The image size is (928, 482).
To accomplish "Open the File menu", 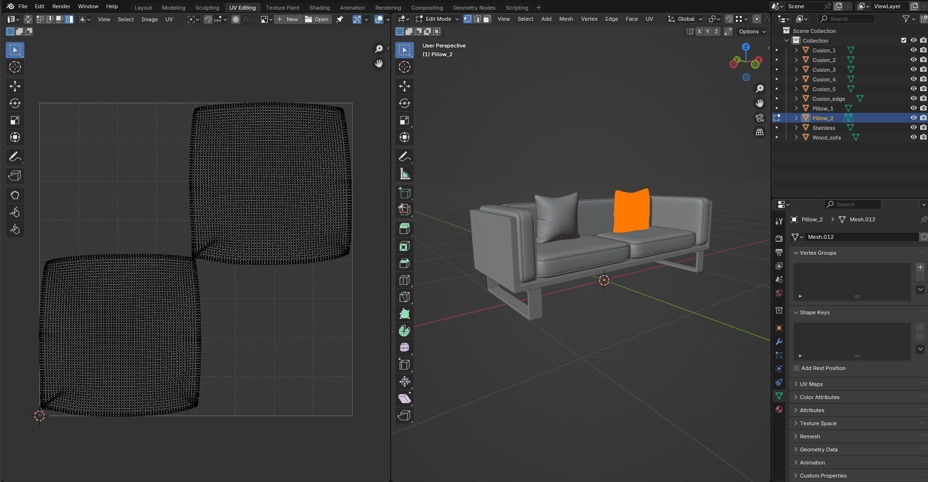I will tap(23, 6).
